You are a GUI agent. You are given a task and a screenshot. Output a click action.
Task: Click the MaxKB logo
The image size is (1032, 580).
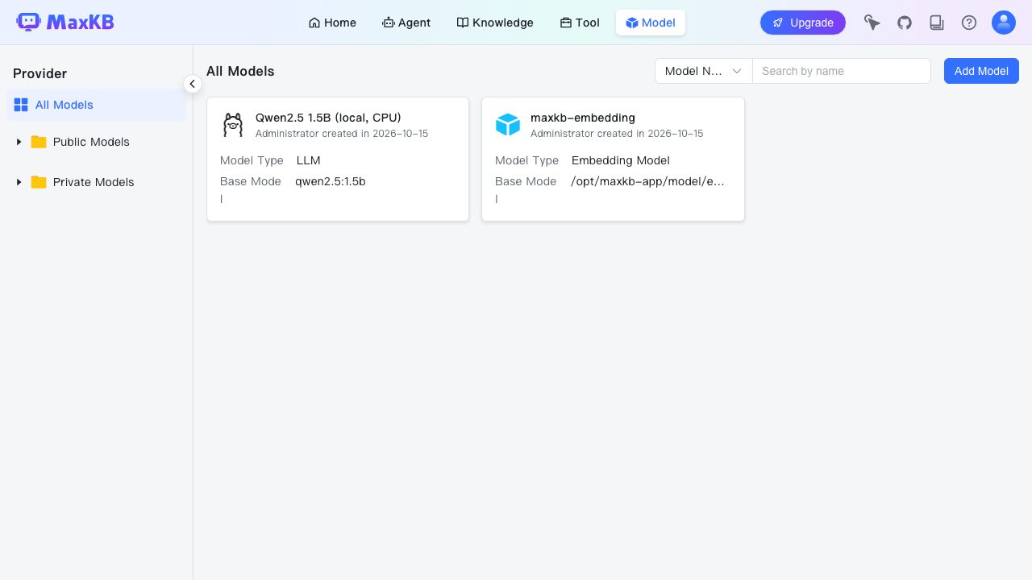[x=65, y=22]
